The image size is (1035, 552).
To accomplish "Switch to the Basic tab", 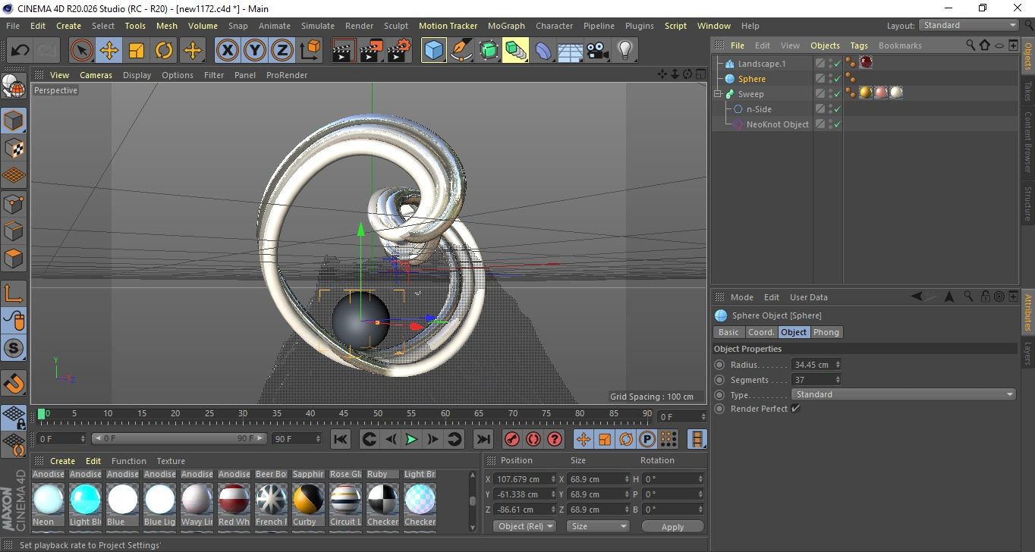I will click(x=728, y=332).
